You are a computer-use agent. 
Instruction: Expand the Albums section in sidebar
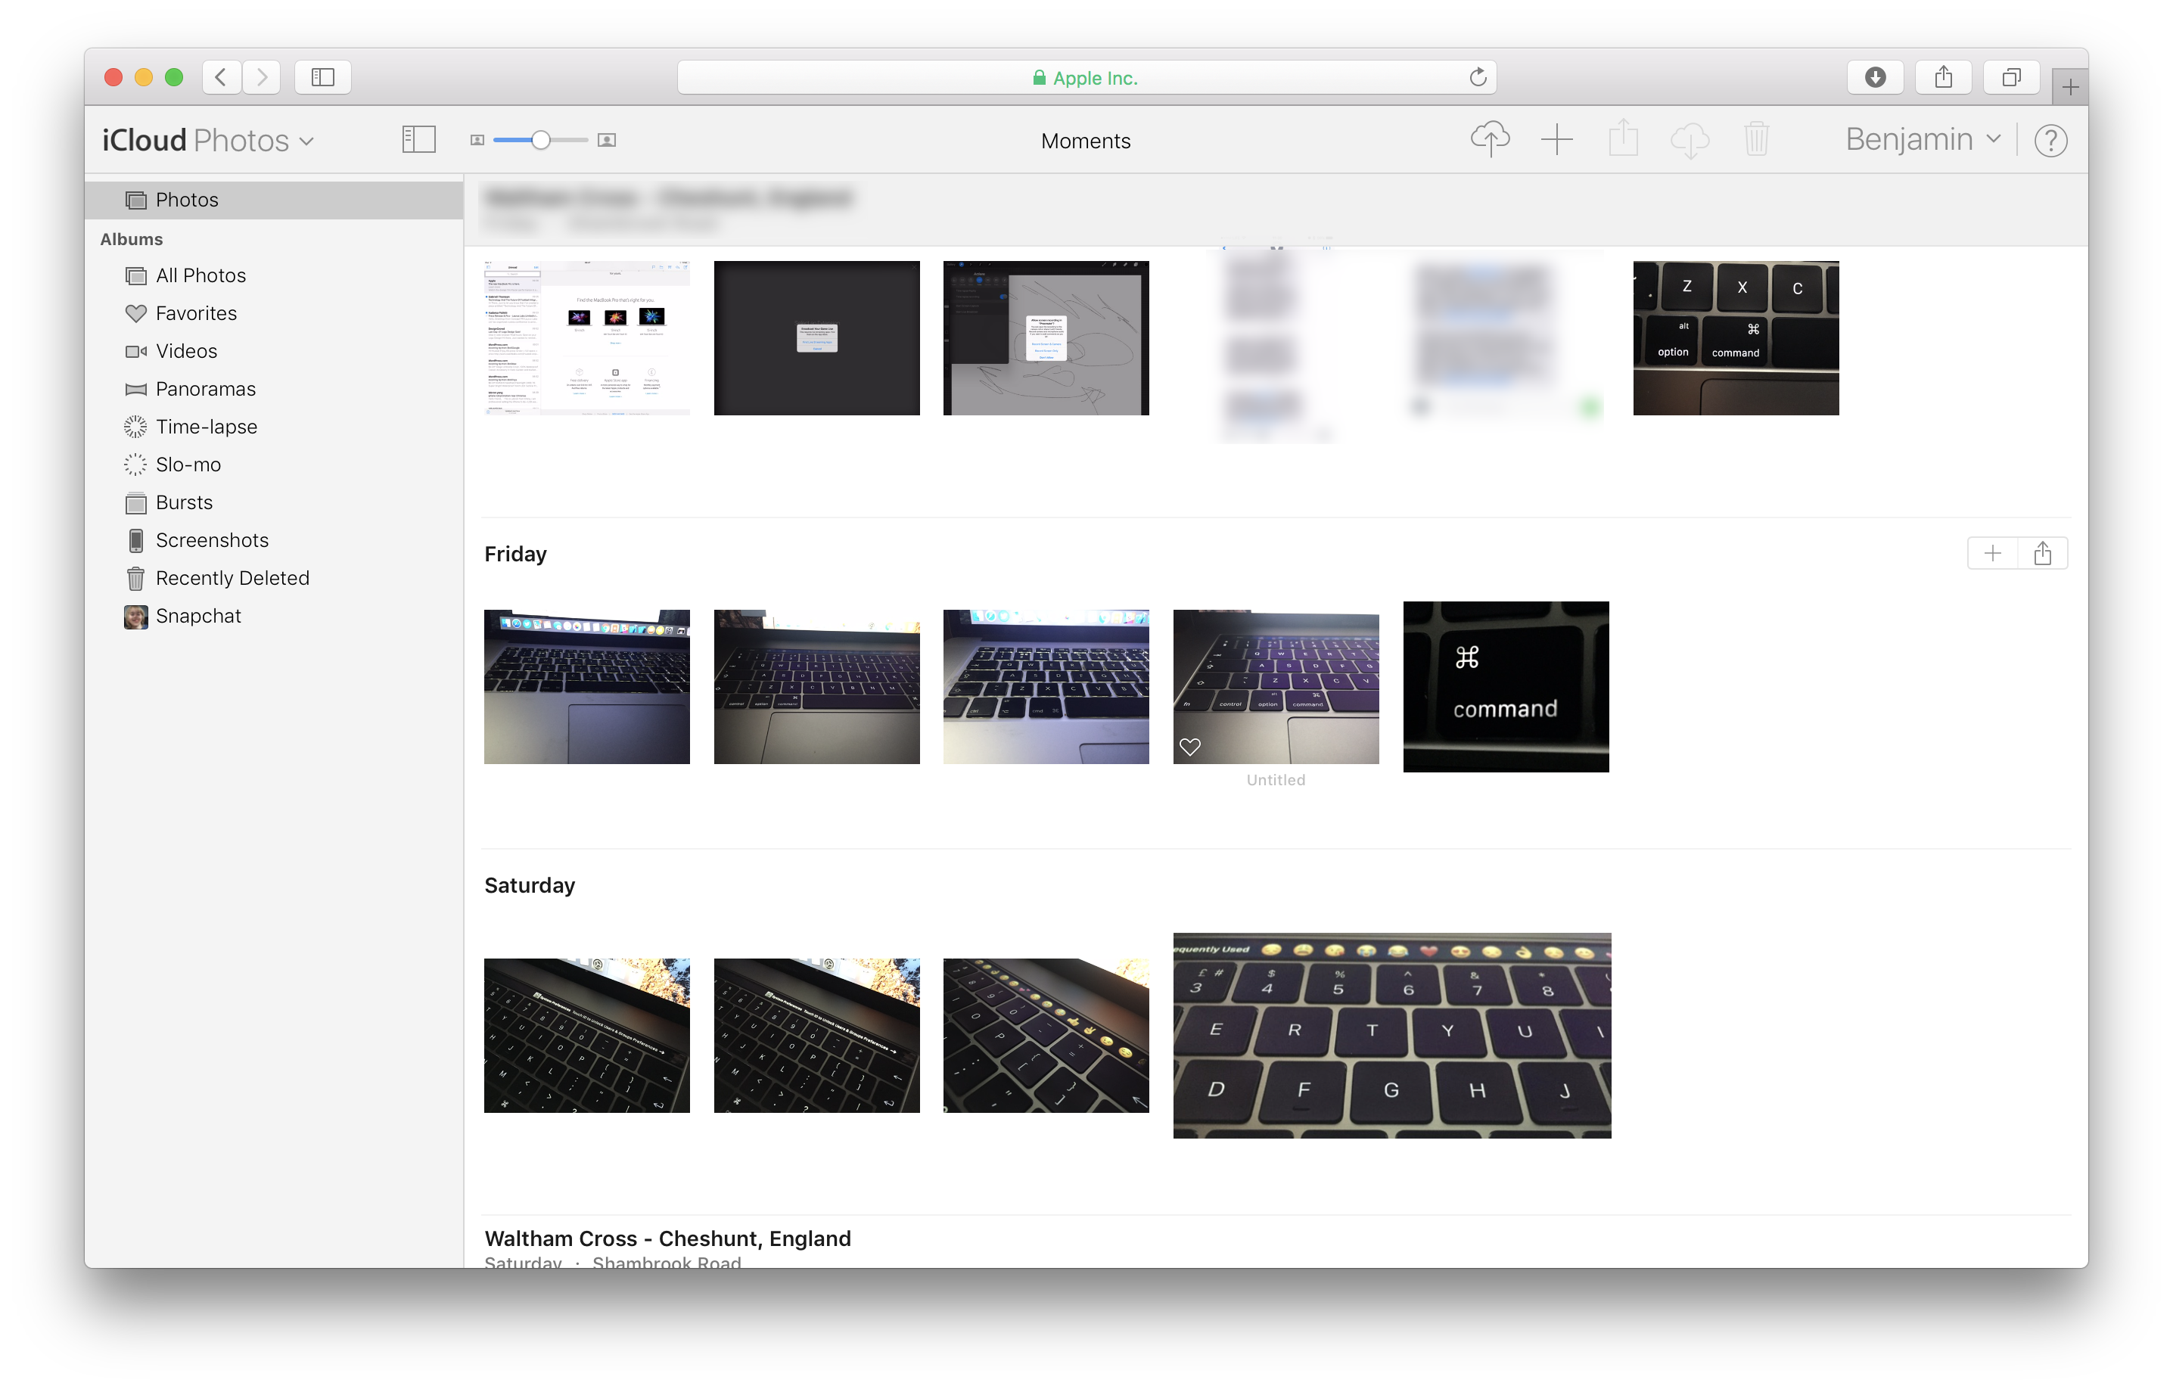pyautogui.click(x=130, y=238)
